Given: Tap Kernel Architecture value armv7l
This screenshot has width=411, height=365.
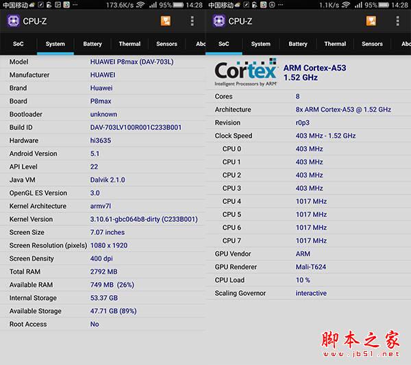Looking at the screenshot, I should 101,206.
